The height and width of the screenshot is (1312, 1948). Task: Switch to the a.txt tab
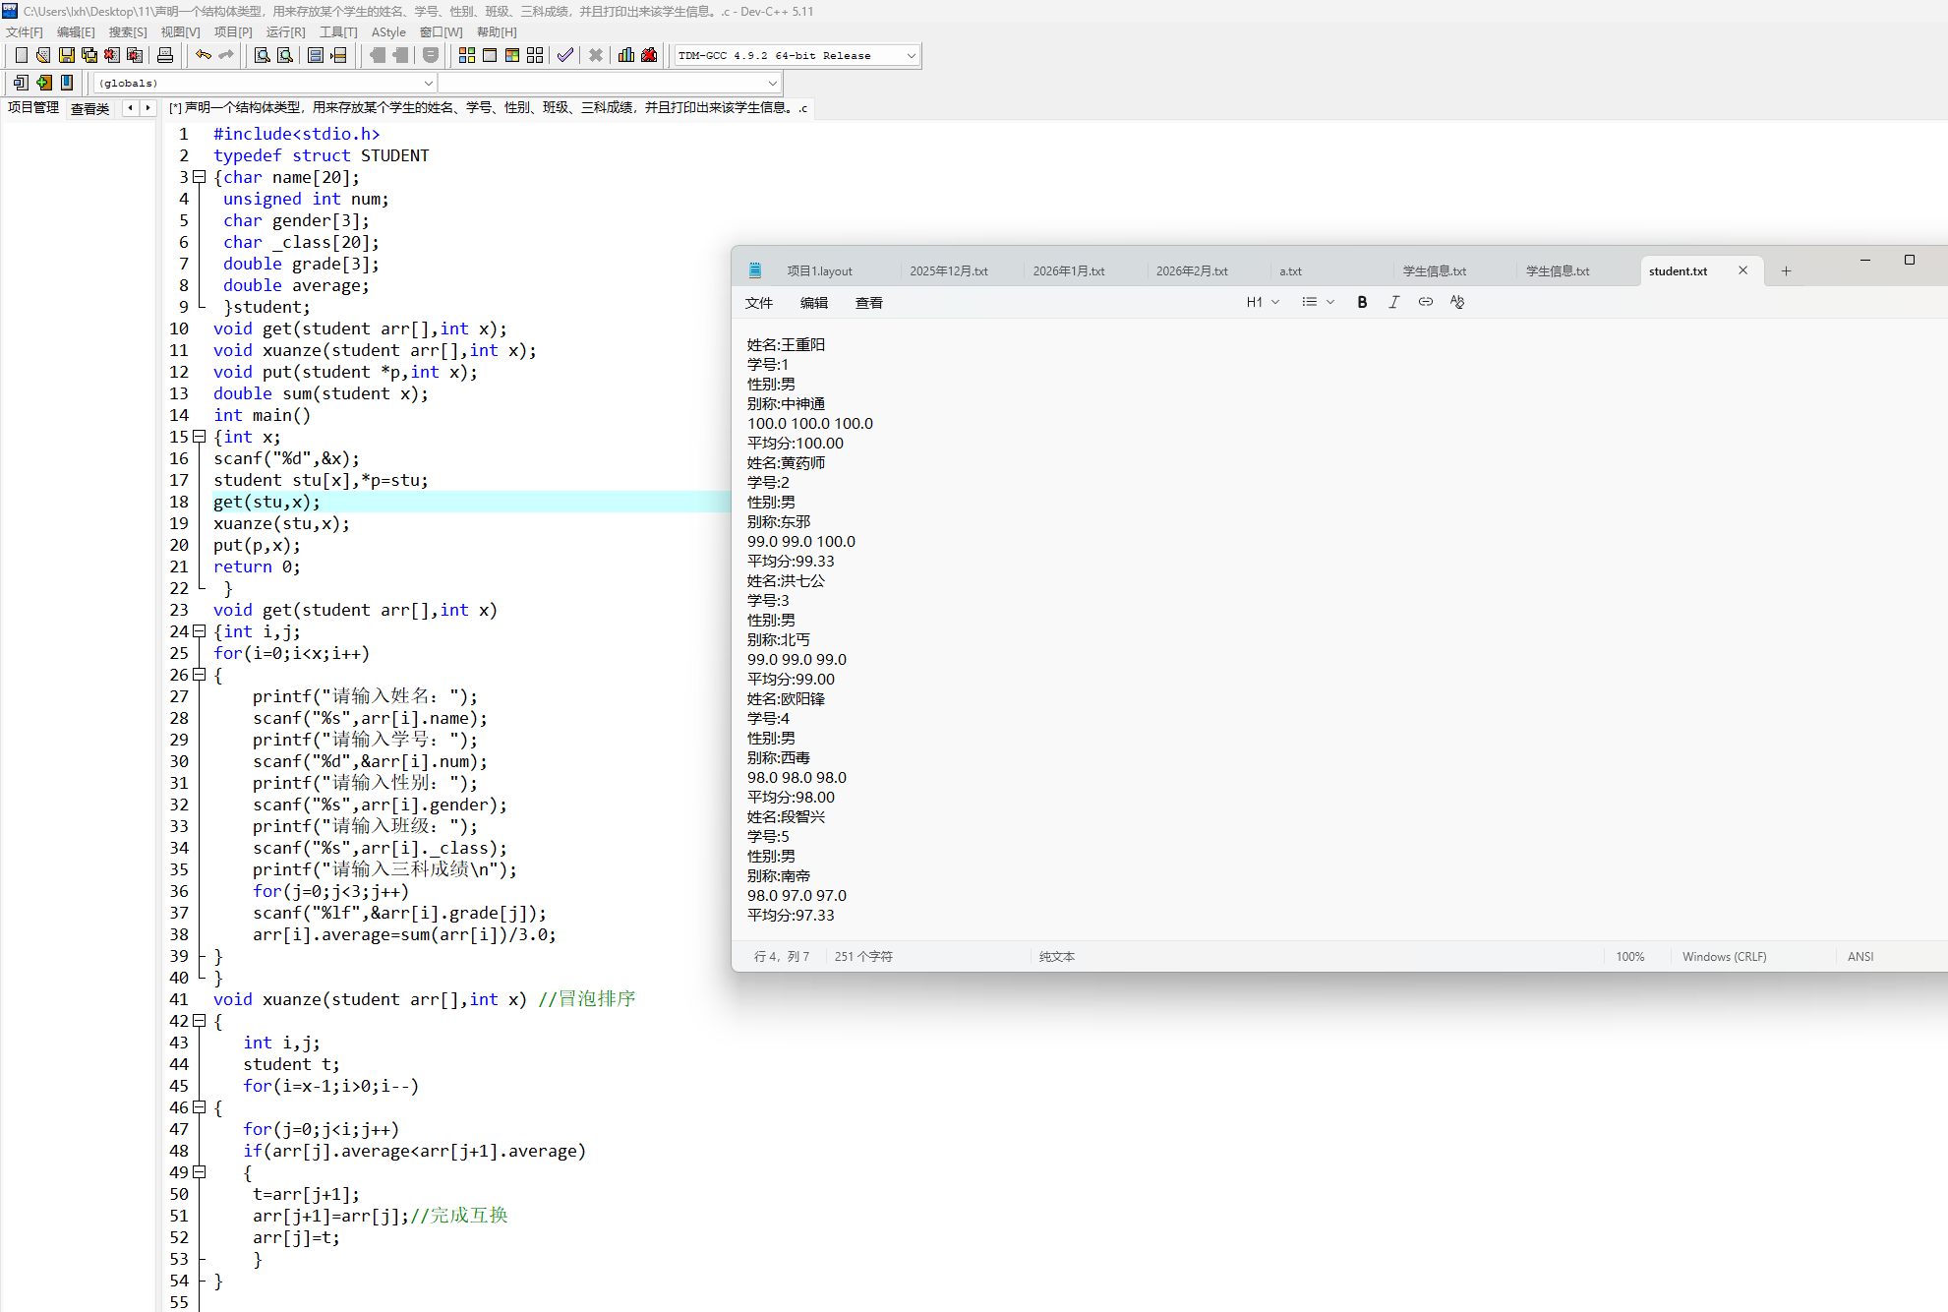(x=1290, y=271)
